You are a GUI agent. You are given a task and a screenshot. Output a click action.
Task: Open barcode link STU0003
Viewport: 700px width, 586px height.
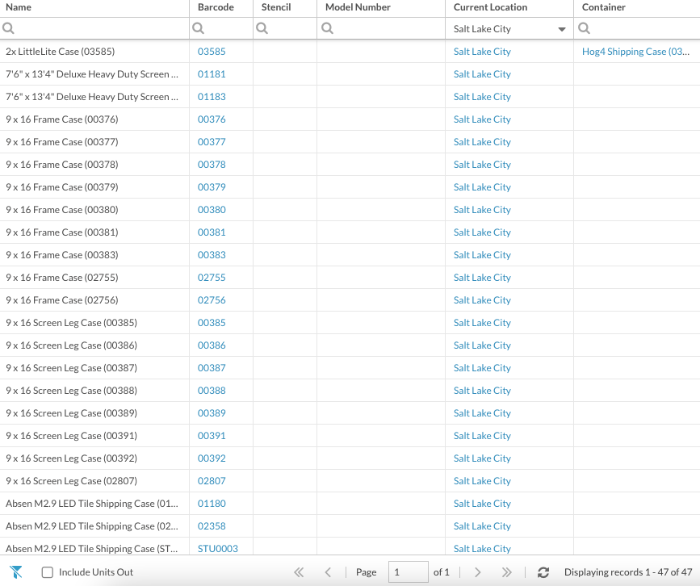pyautogui.click(x=218, y=549)
